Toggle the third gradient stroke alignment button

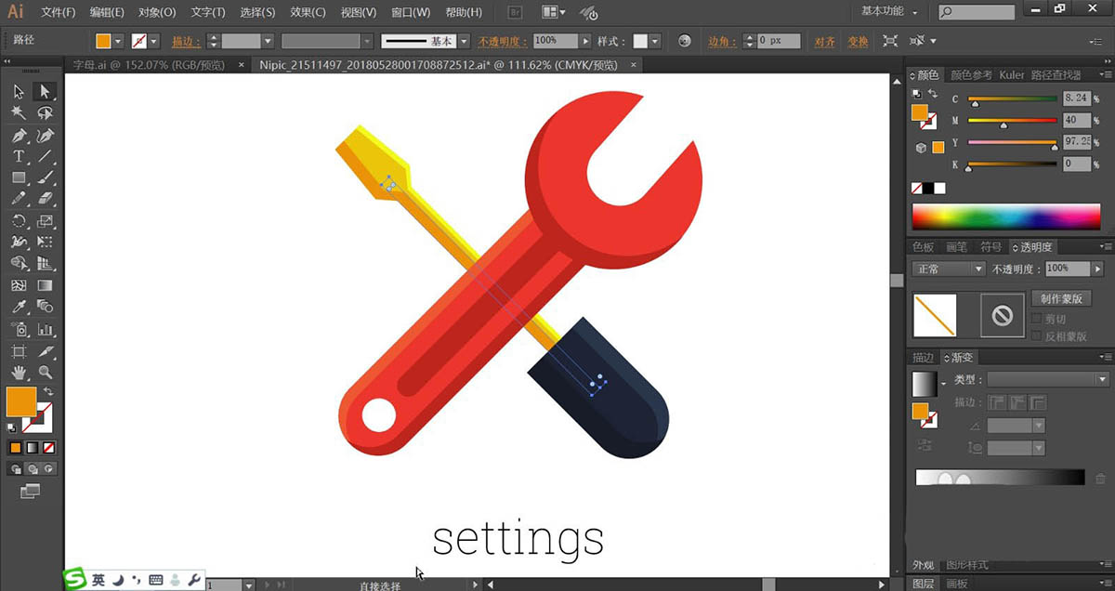(x=1037, y=402)
